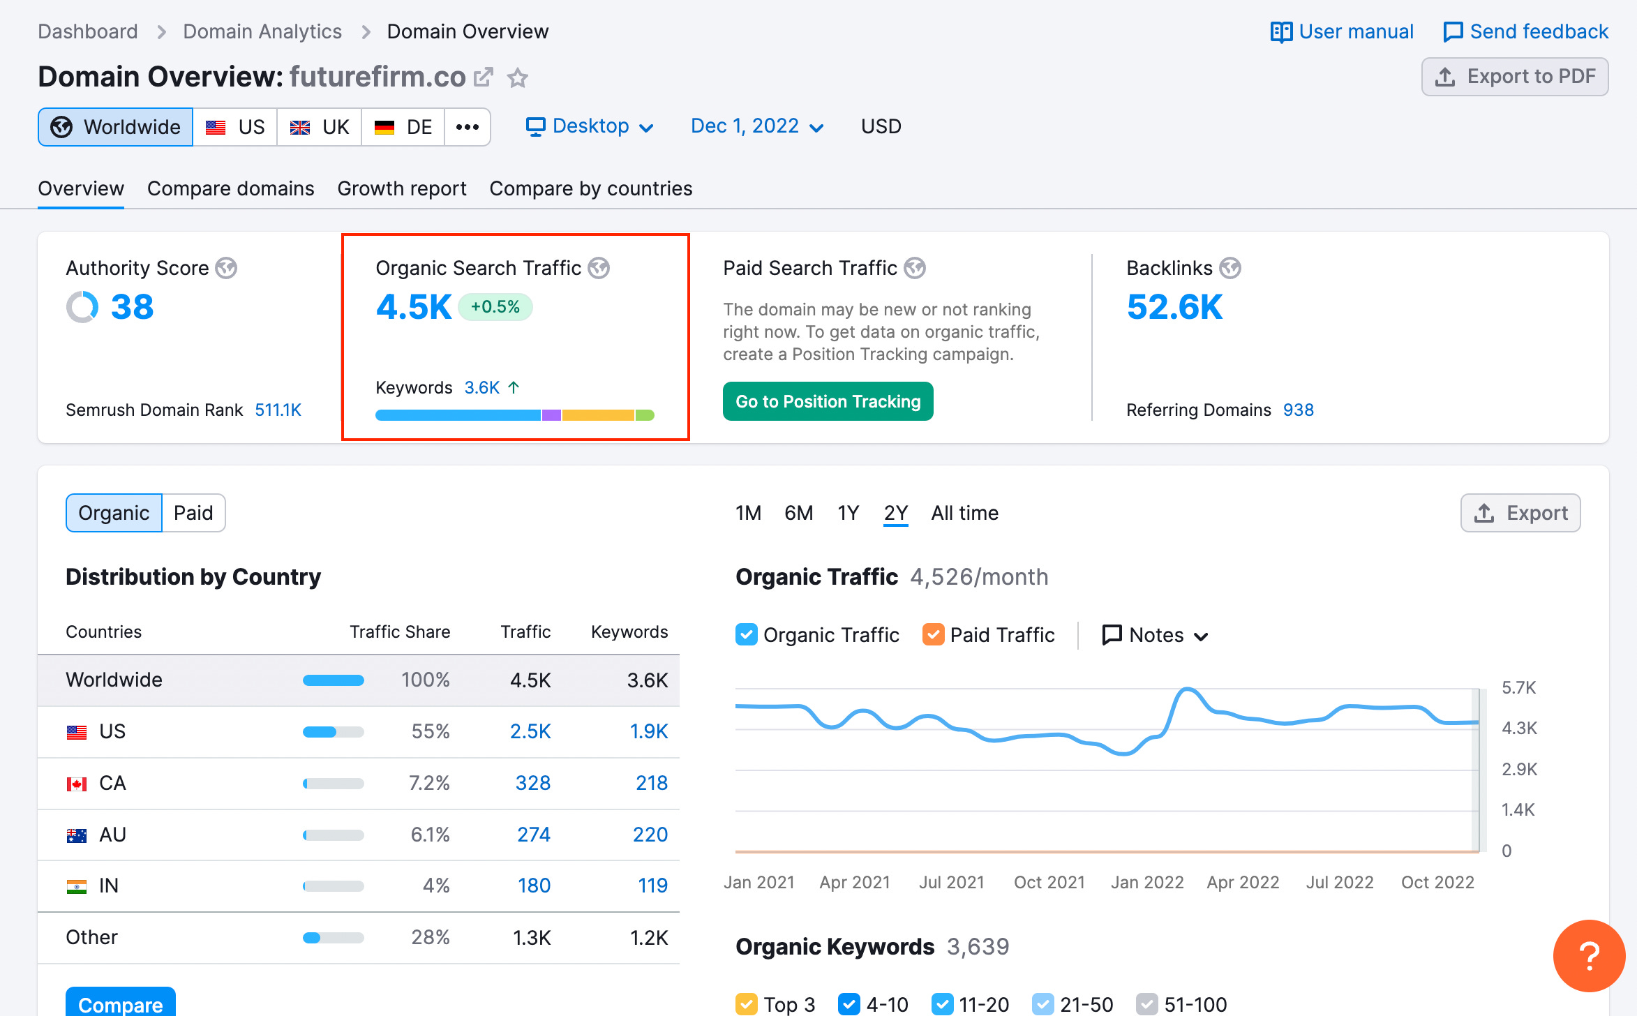Select the All time range
The width and height of the screenshot is (1637, 1016).
[x=965, y=513]
